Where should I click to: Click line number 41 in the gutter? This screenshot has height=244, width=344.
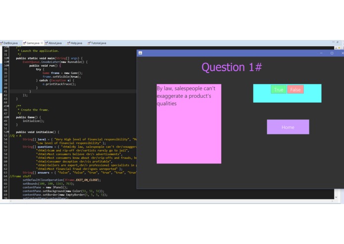[x=5, y=91]
